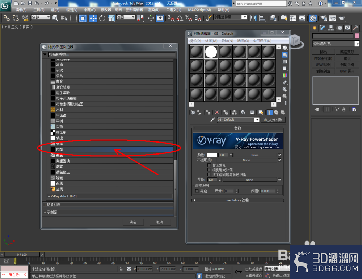Viewport: 362px width, 279px height.
Task: Click Reset Map/Mtl red X icon
Action: coord(217,112)
